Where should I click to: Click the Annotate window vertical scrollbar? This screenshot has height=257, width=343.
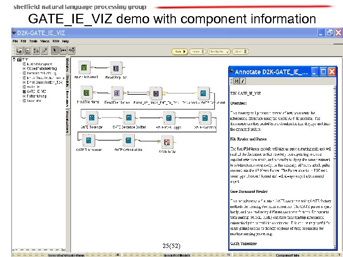335,167
